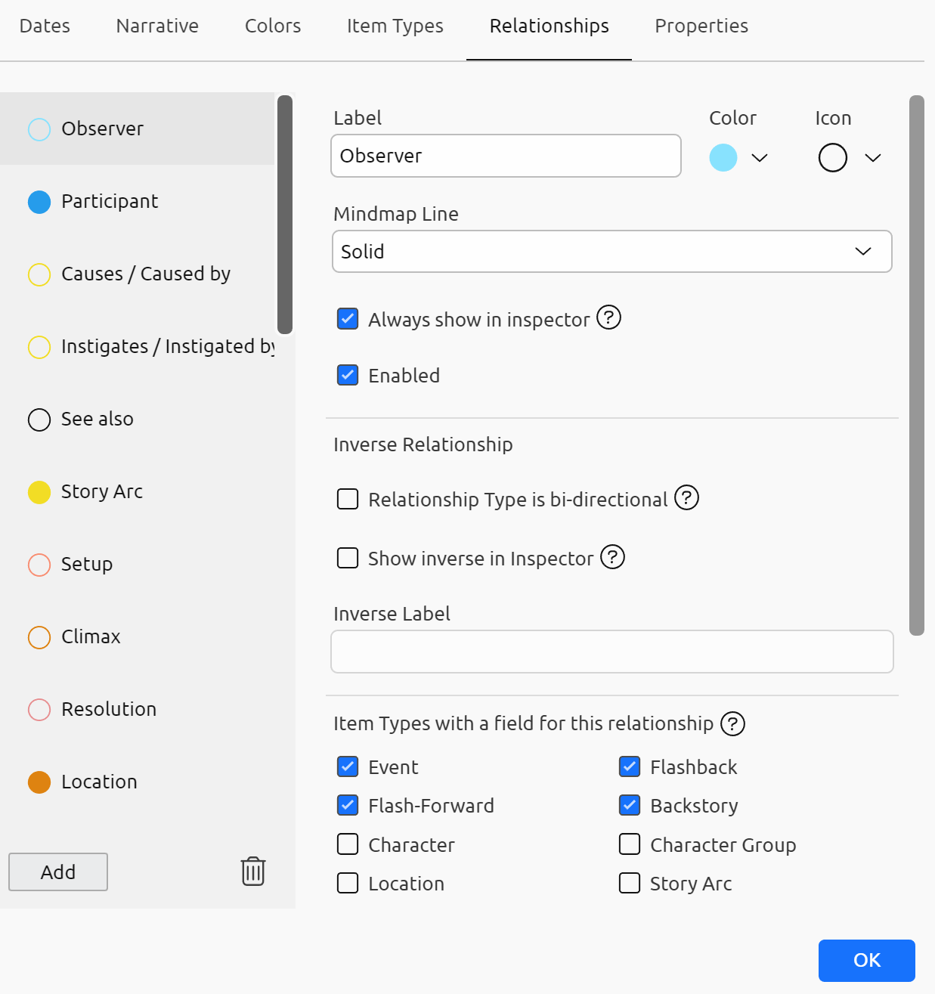Click help icon beside Show inverse in Inspector

(612, 557)
